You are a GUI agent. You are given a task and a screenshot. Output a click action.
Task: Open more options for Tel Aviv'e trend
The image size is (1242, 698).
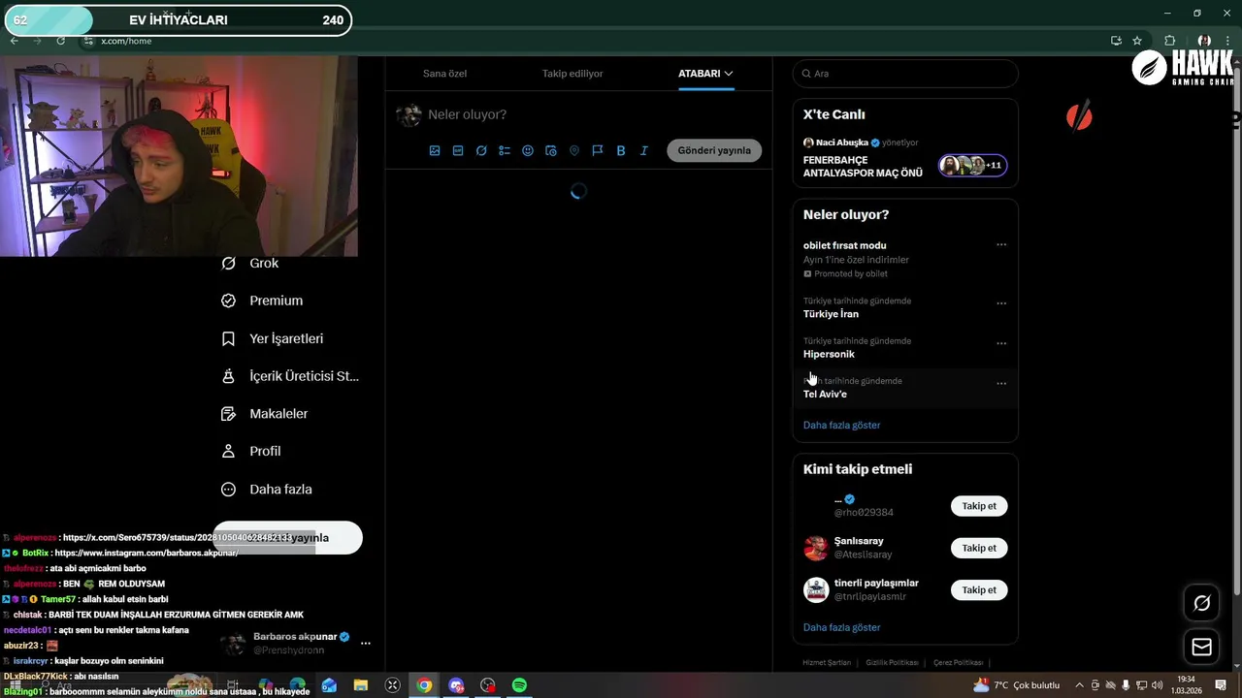[1001, 384]
